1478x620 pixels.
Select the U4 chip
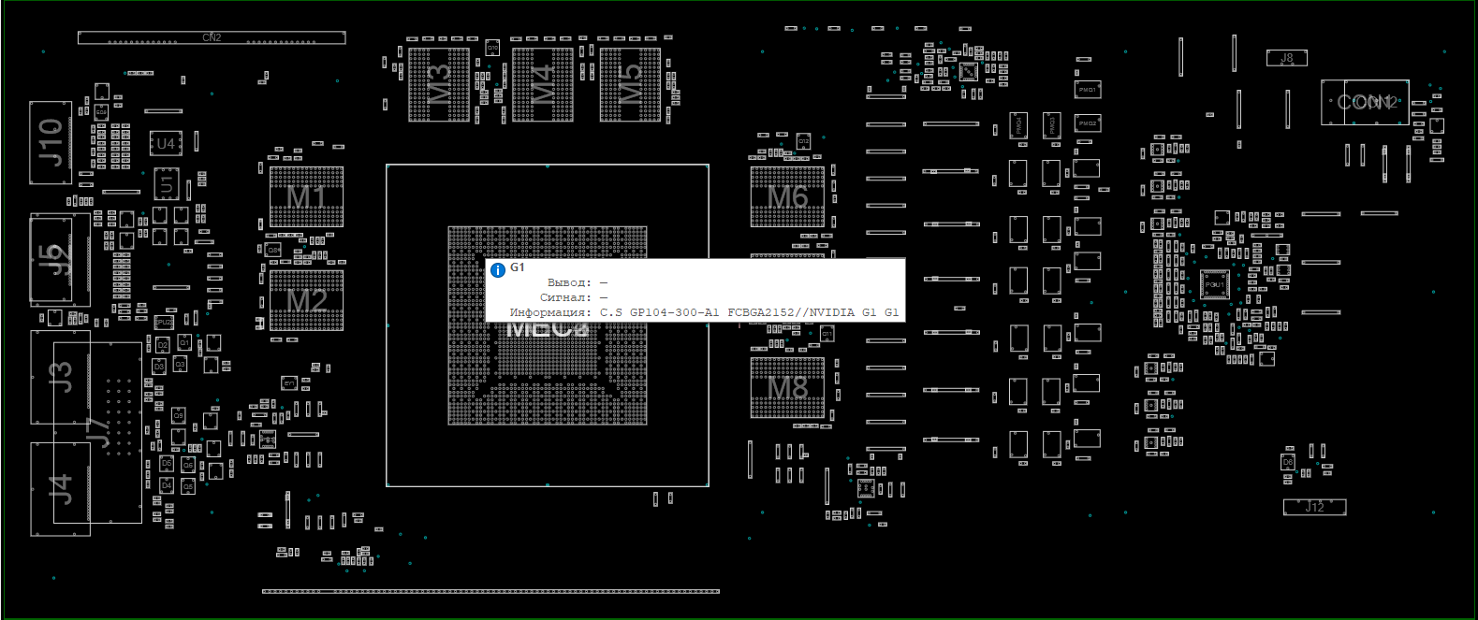click(x=166, y=144)
